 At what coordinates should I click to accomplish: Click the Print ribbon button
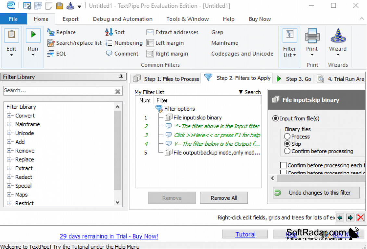point(312,42)
